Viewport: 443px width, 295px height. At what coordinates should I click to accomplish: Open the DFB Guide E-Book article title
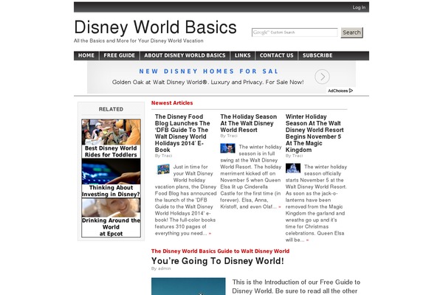[x=182, y=133]
